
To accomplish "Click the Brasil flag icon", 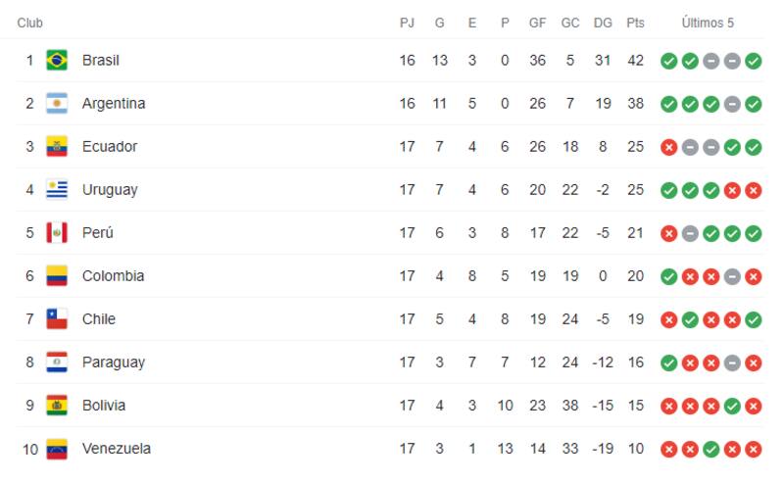I will click(x=57, y=61).
